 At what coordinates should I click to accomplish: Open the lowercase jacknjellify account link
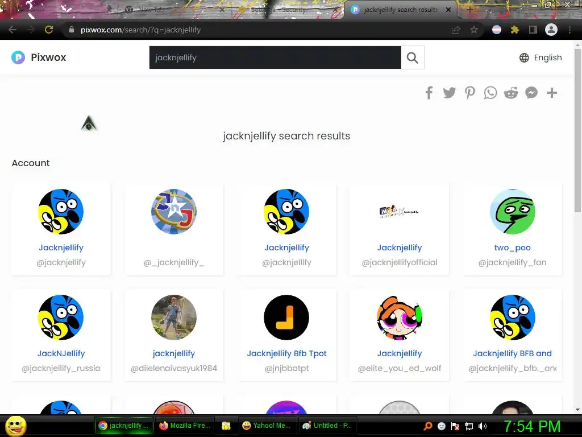pos(174,353)
